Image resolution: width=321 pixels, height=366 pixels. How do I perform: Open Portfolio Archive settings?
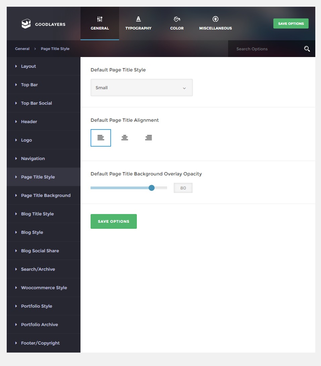point(43,324)
